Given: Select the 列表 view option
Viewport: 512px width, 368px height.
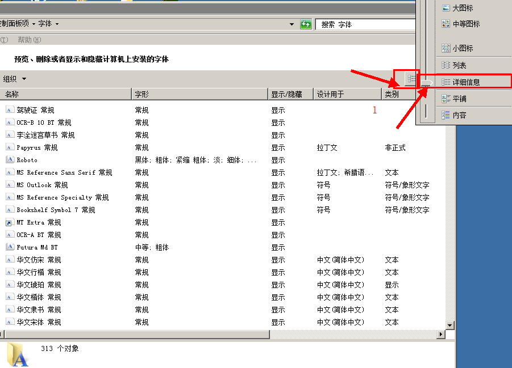Looking at the screenshot, I should pos(459,66).
